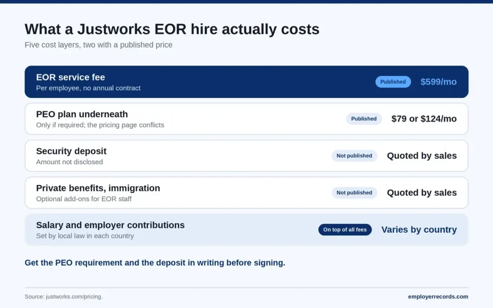Select "Salary and employer contributions" title

tap(110, 225)
